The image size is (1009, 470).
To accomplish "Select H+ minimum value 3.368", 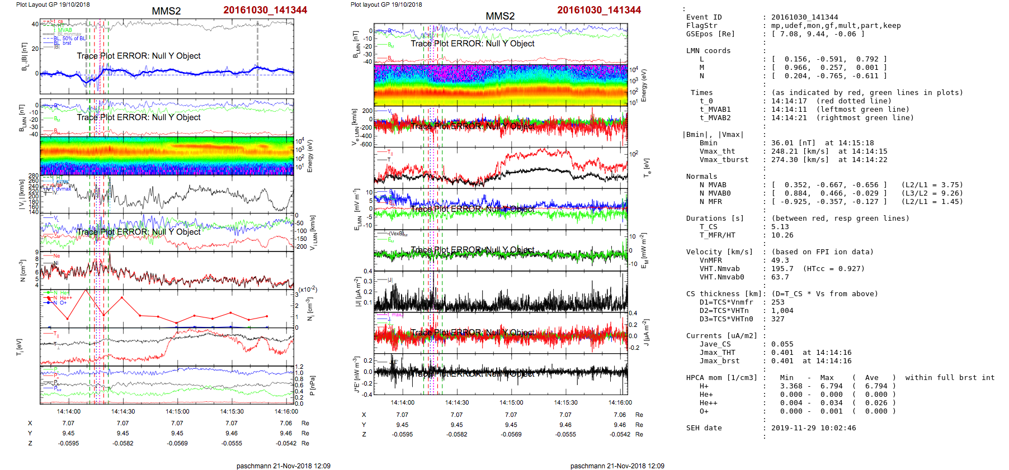I will click(791, 386).
